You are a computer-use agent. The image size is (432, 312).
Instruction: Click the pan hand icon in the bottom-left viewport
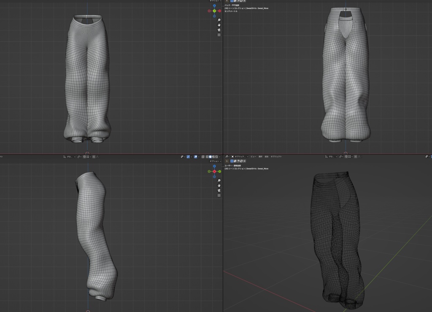tap(219, 185)
